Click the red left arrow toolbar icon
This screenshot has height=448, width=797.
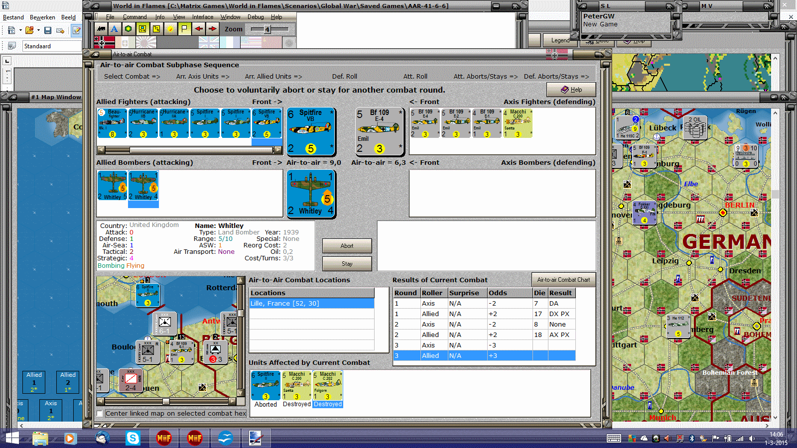pyautogui.click(x=199, y=29)
